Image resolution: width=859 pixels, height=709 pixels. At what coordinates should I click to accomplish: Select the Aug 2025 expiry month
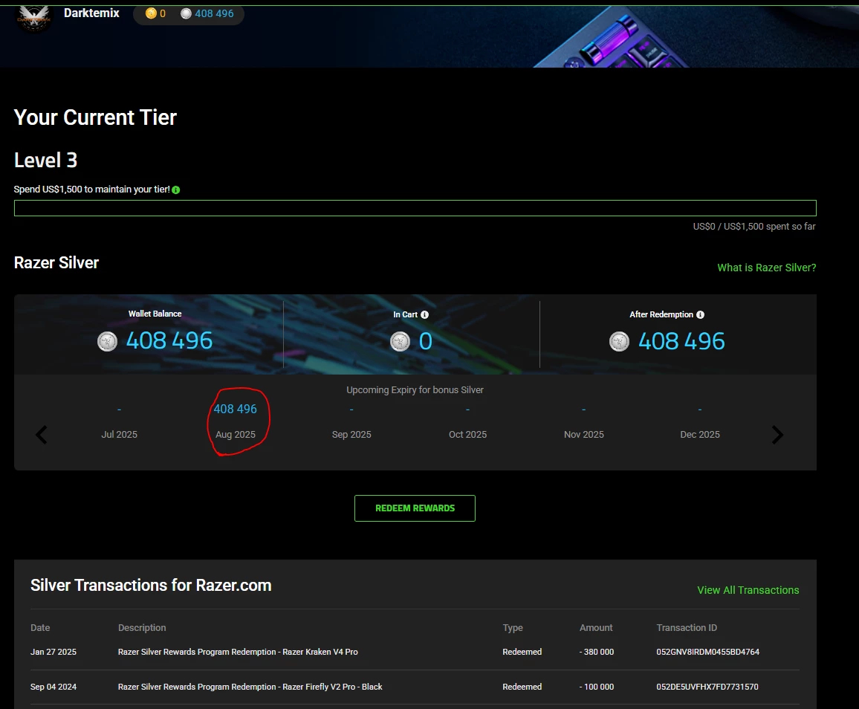pos(236,435)
